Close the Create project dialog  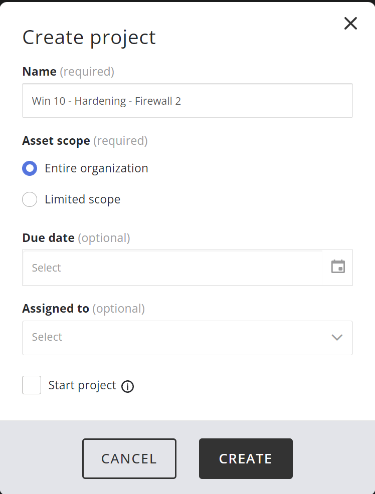(350, 23)
